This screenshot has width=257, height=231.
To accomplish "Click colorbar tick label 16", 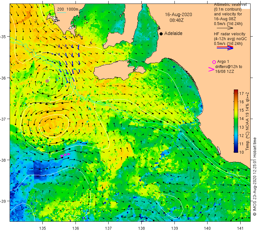I will 242,102.
